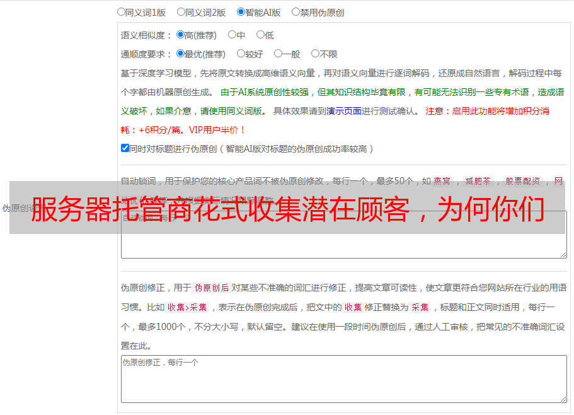Click into the 自动锁词 textarea

344,235
